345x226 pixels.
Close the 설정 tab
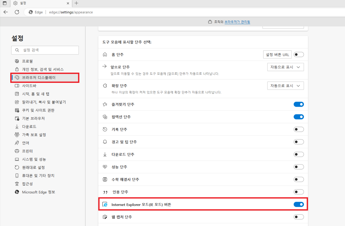[68, 3]
